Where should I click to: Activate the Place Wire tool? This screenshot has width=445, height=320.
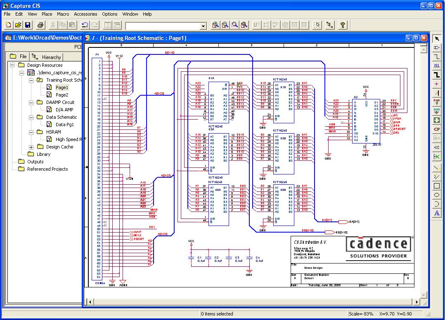point(437,56)
